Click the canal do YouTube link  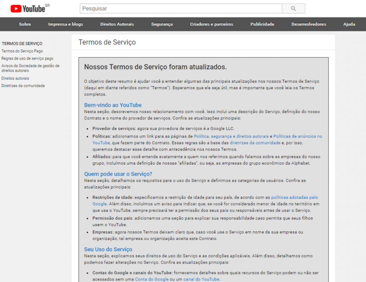coord(201,279)
